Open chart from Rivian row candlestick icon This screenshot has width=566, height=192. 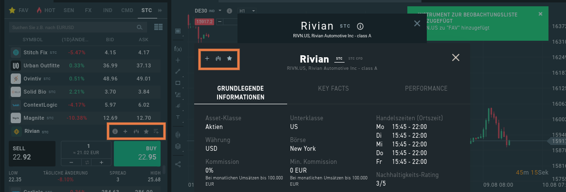(x=136, y=131)
